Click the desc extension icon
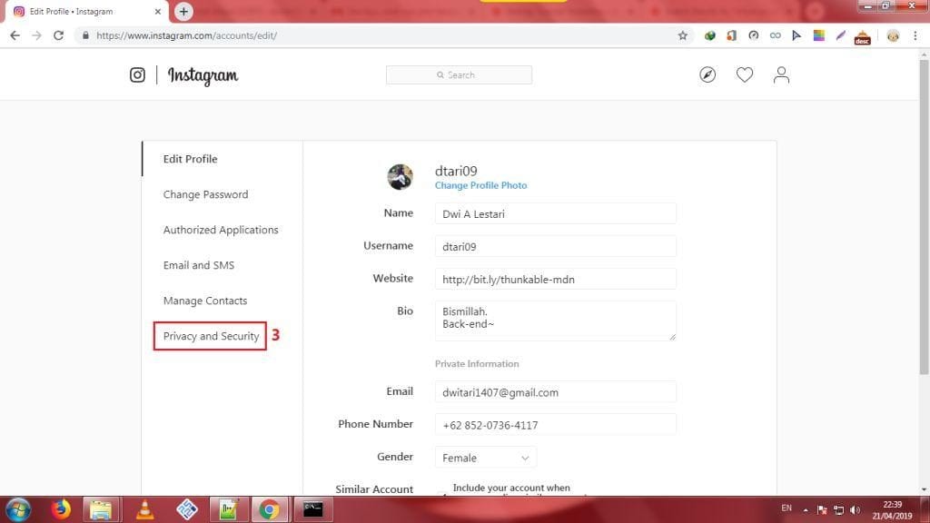The width and height of the screenshot is (930, 523). pos(863,36)
